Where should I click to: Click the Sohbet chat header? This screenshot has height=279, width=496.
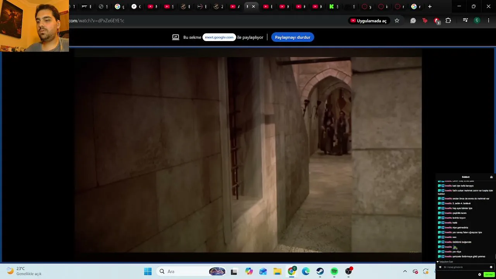coord(466,177)
